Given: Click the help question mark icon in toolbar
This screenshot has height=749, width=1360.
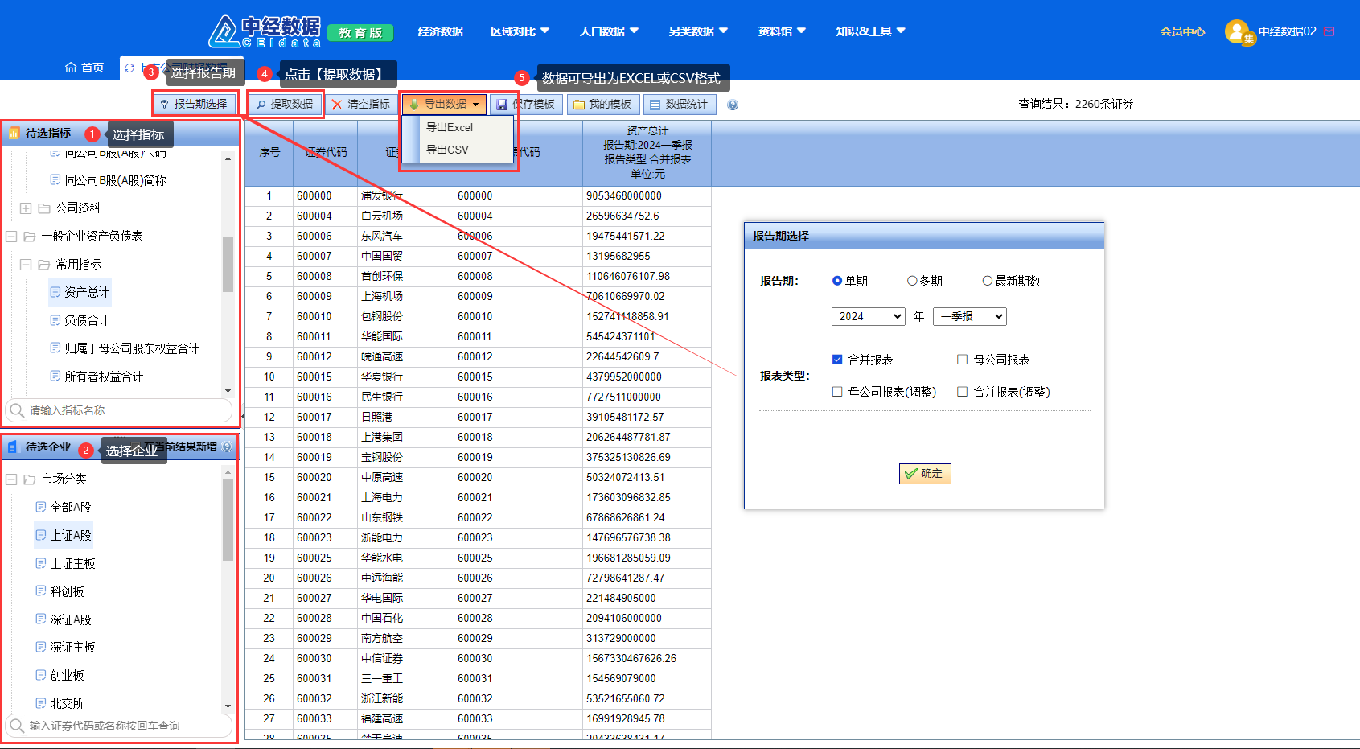Looking at the screenshot, I should coord(733,105).
